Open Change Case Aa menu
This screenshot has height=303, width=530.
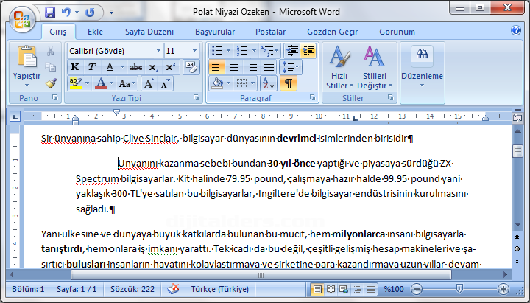click(x=127, y=83)
